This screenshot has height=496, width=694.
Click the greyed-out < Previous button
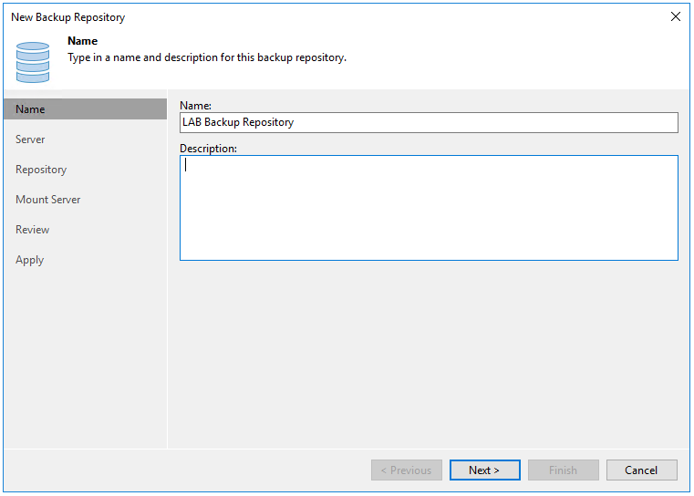click(406, 470)
